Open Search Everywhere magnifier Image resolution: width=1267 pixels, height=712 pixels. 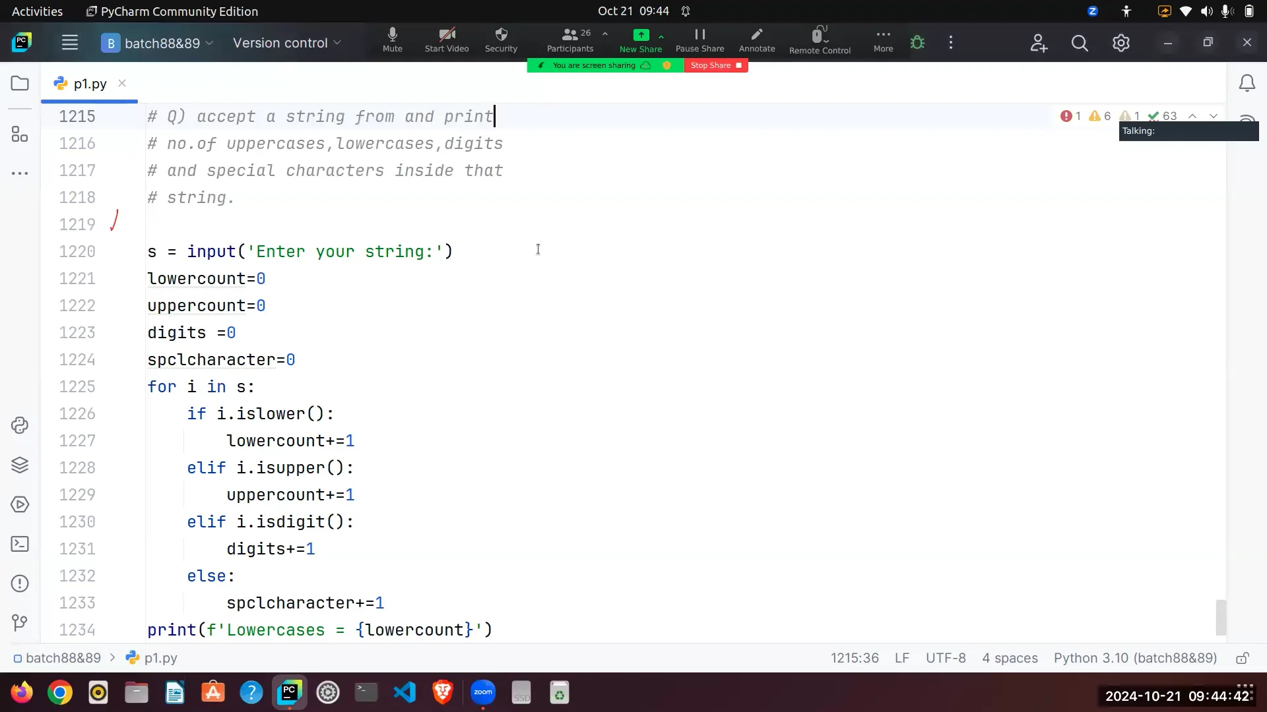tap(1080, 42)
